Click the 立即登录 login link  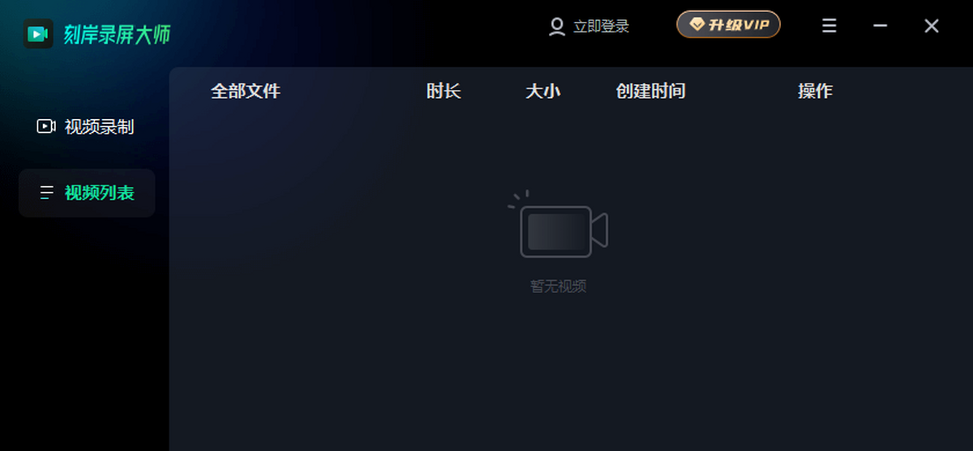coord(601,27)
